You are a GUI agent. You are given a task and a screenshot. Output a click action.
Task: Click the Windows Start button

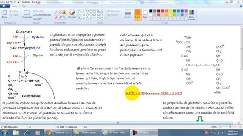click(x=4, y=133)
